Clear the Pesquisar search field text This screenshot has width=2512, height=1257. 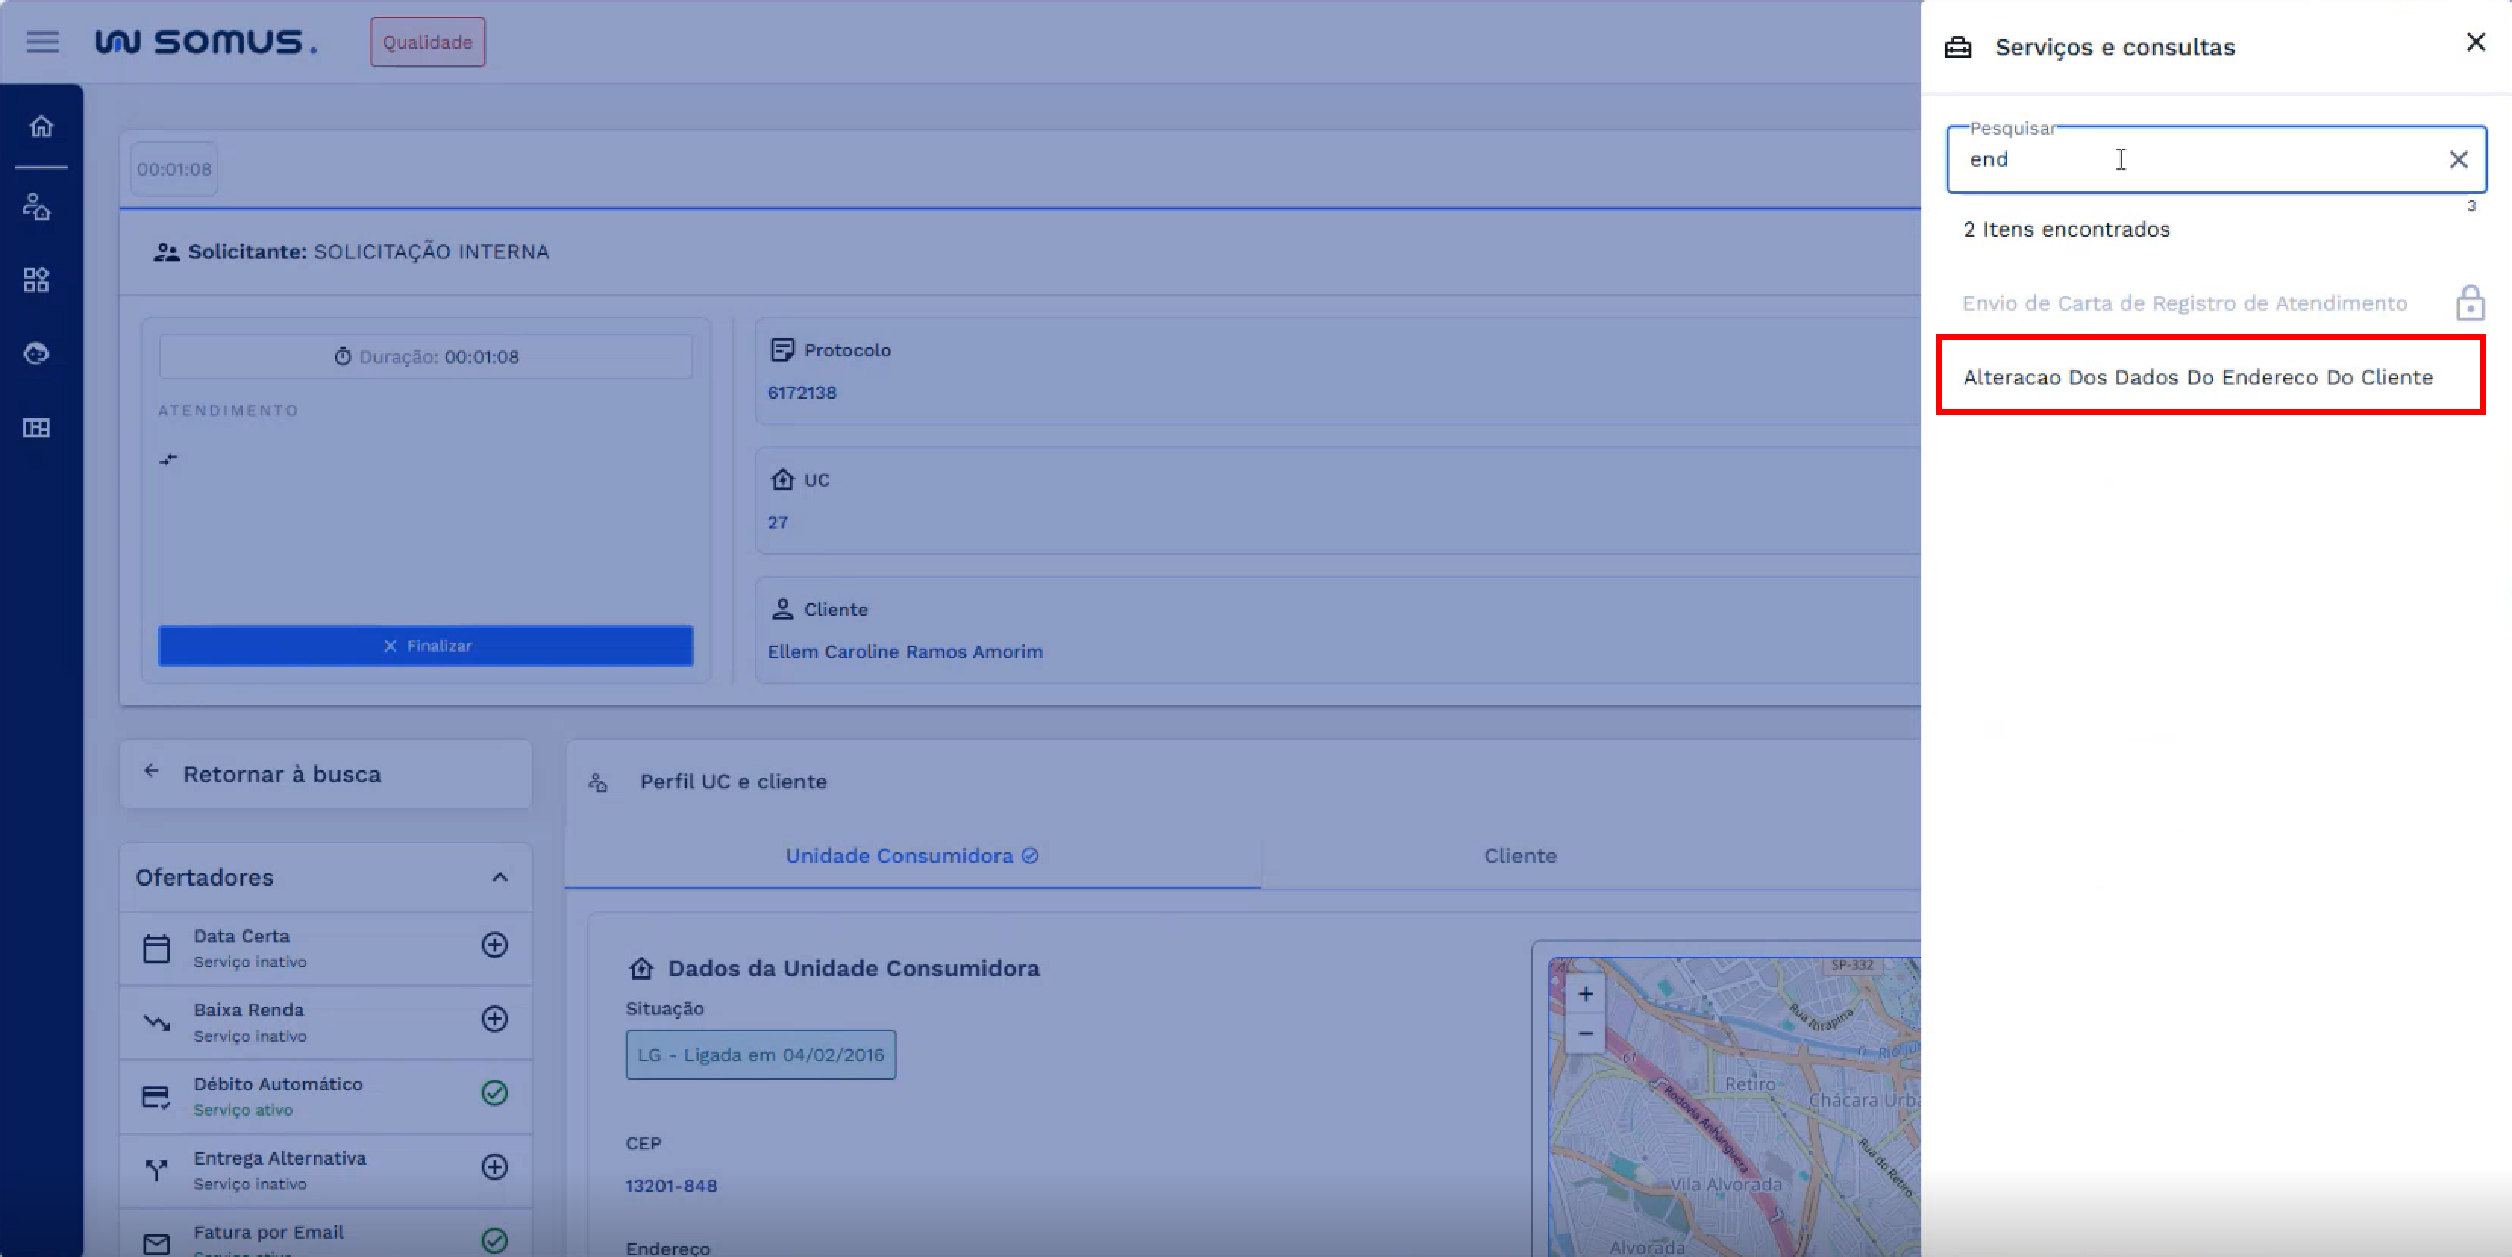point(2458,160)
